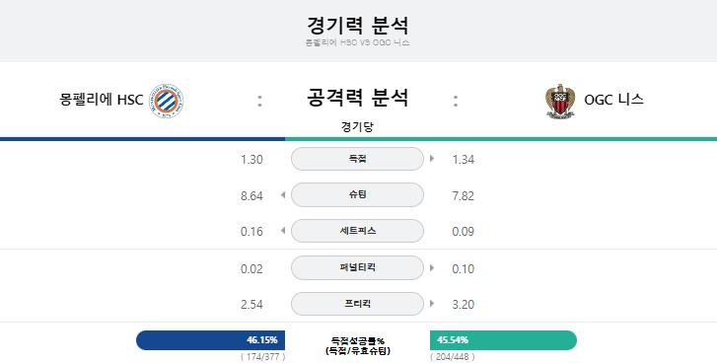
Task: Click the right arrow beside 프리킥 pill
Action: (432, 304)
